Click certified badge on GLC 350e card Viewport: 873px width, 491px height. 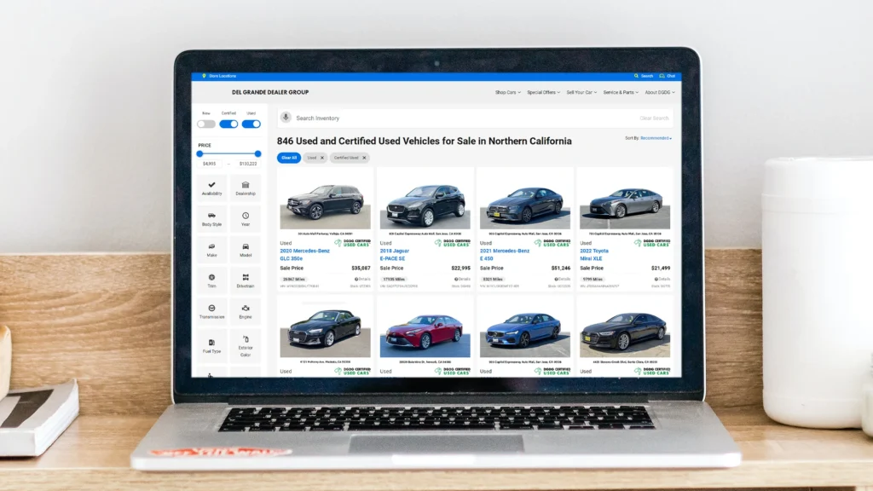pyautogui.click(x=352, y=243)
